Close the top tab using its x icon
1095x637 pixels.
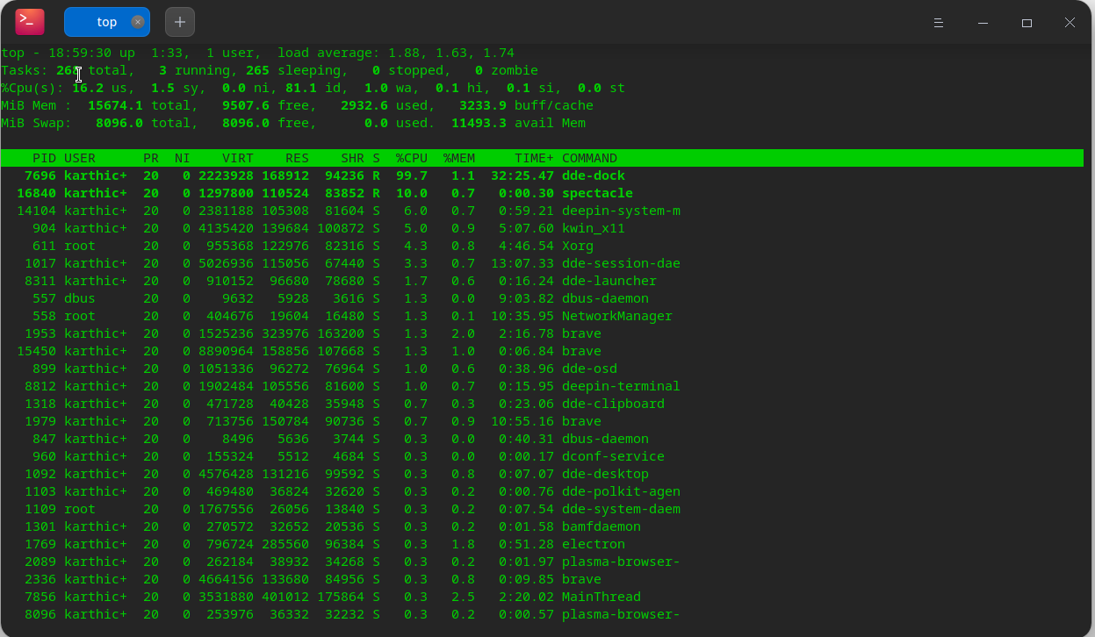(136, 21)
